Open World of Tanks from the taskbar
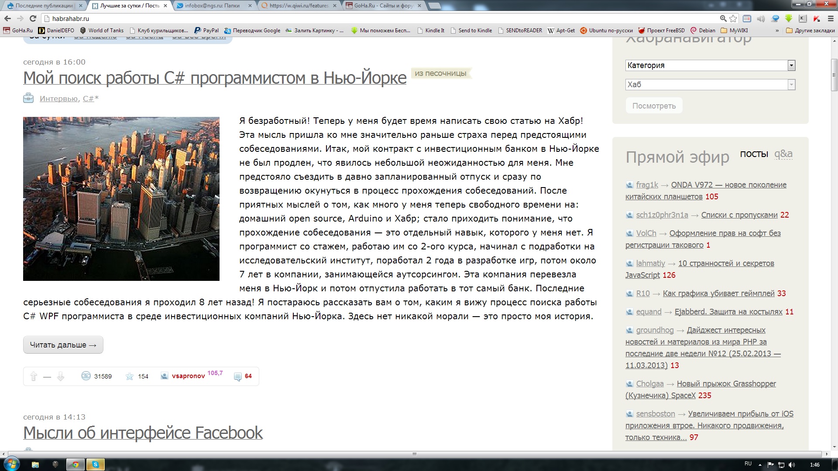Viewport: 838px width, 471px height. pos(55,464)
